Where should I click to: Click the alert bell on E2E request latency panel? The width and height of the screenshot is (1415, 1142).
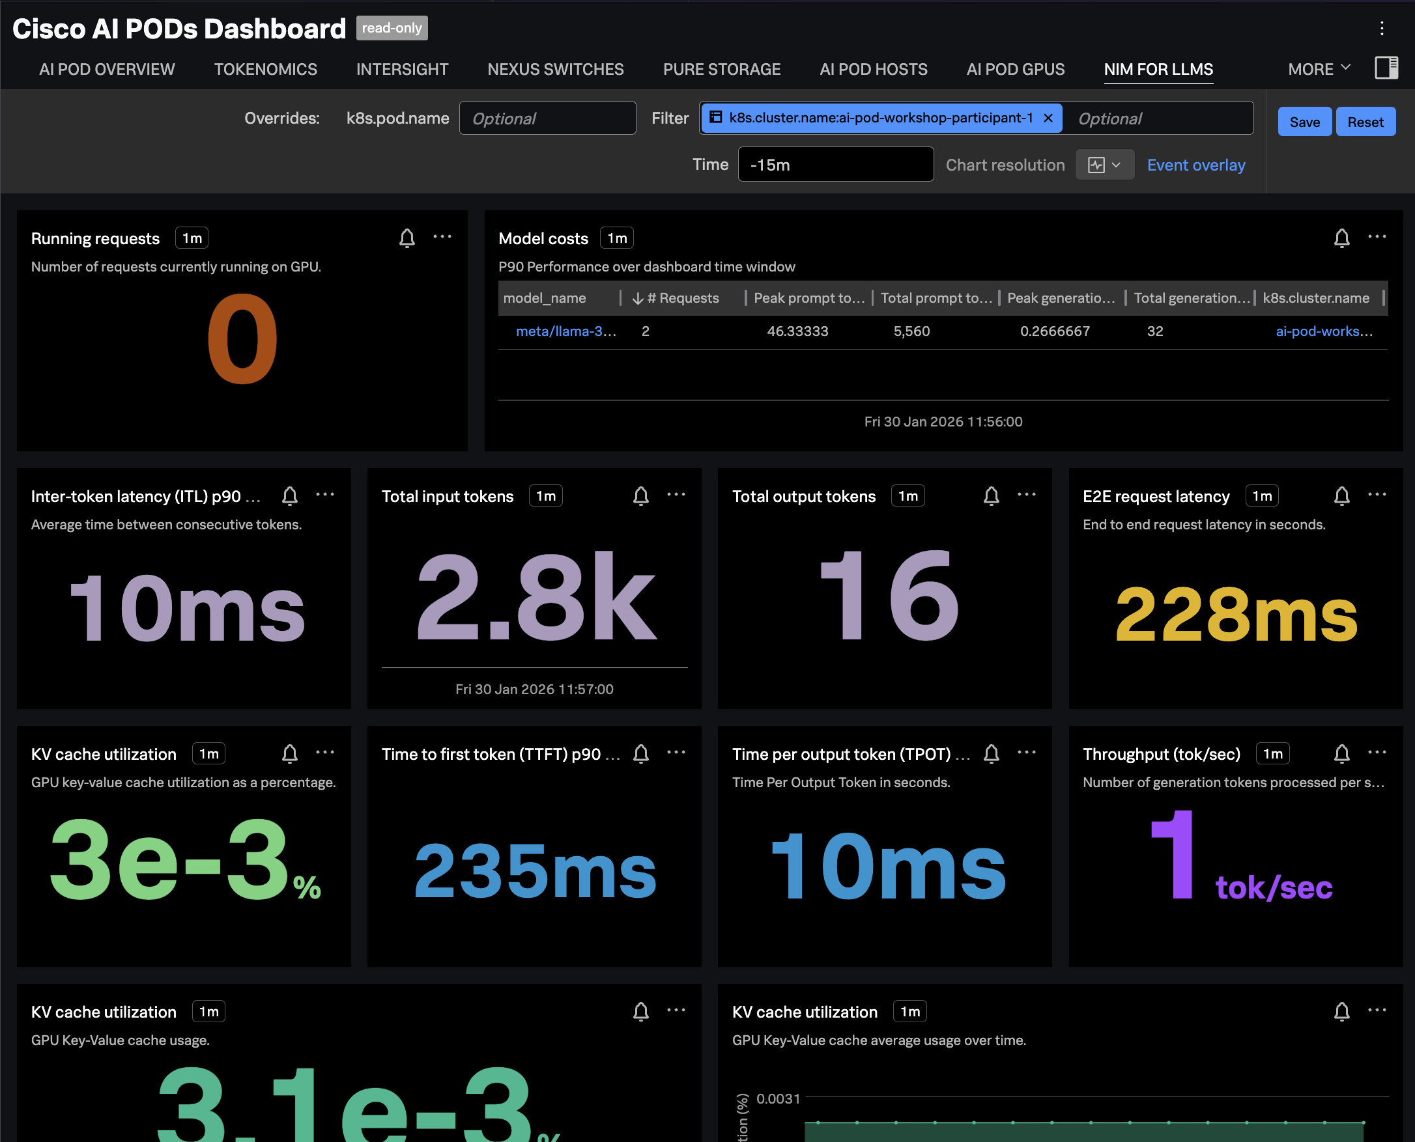pos(1342,496)
